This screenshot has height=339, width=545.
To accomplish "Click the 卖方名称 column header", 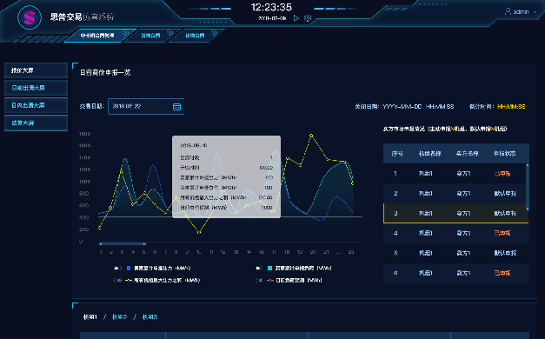I will [x=467, y=153].
